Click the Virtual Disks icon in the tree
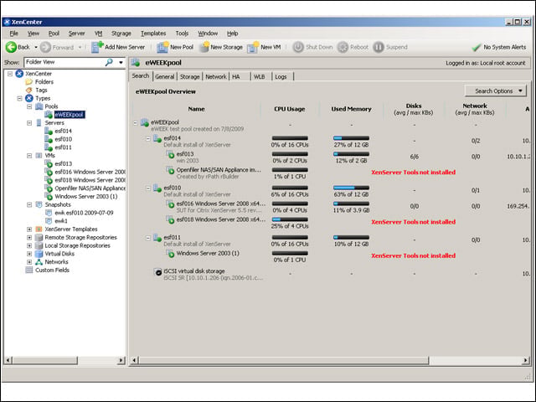Viewport: 536px width, 402px height. click(39, 254)
